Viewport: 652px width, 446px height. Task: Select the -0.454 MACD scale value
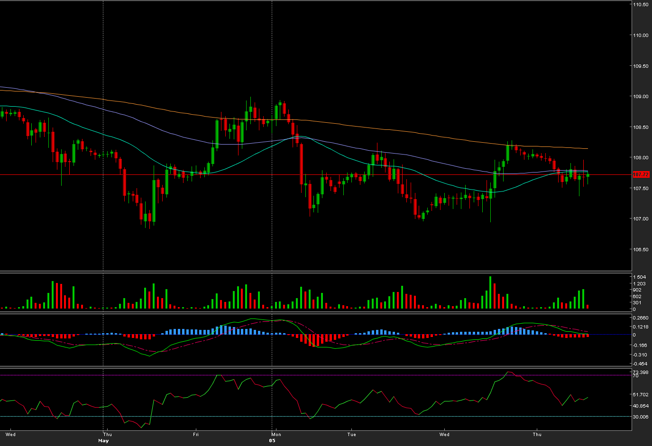click(640, 364)
